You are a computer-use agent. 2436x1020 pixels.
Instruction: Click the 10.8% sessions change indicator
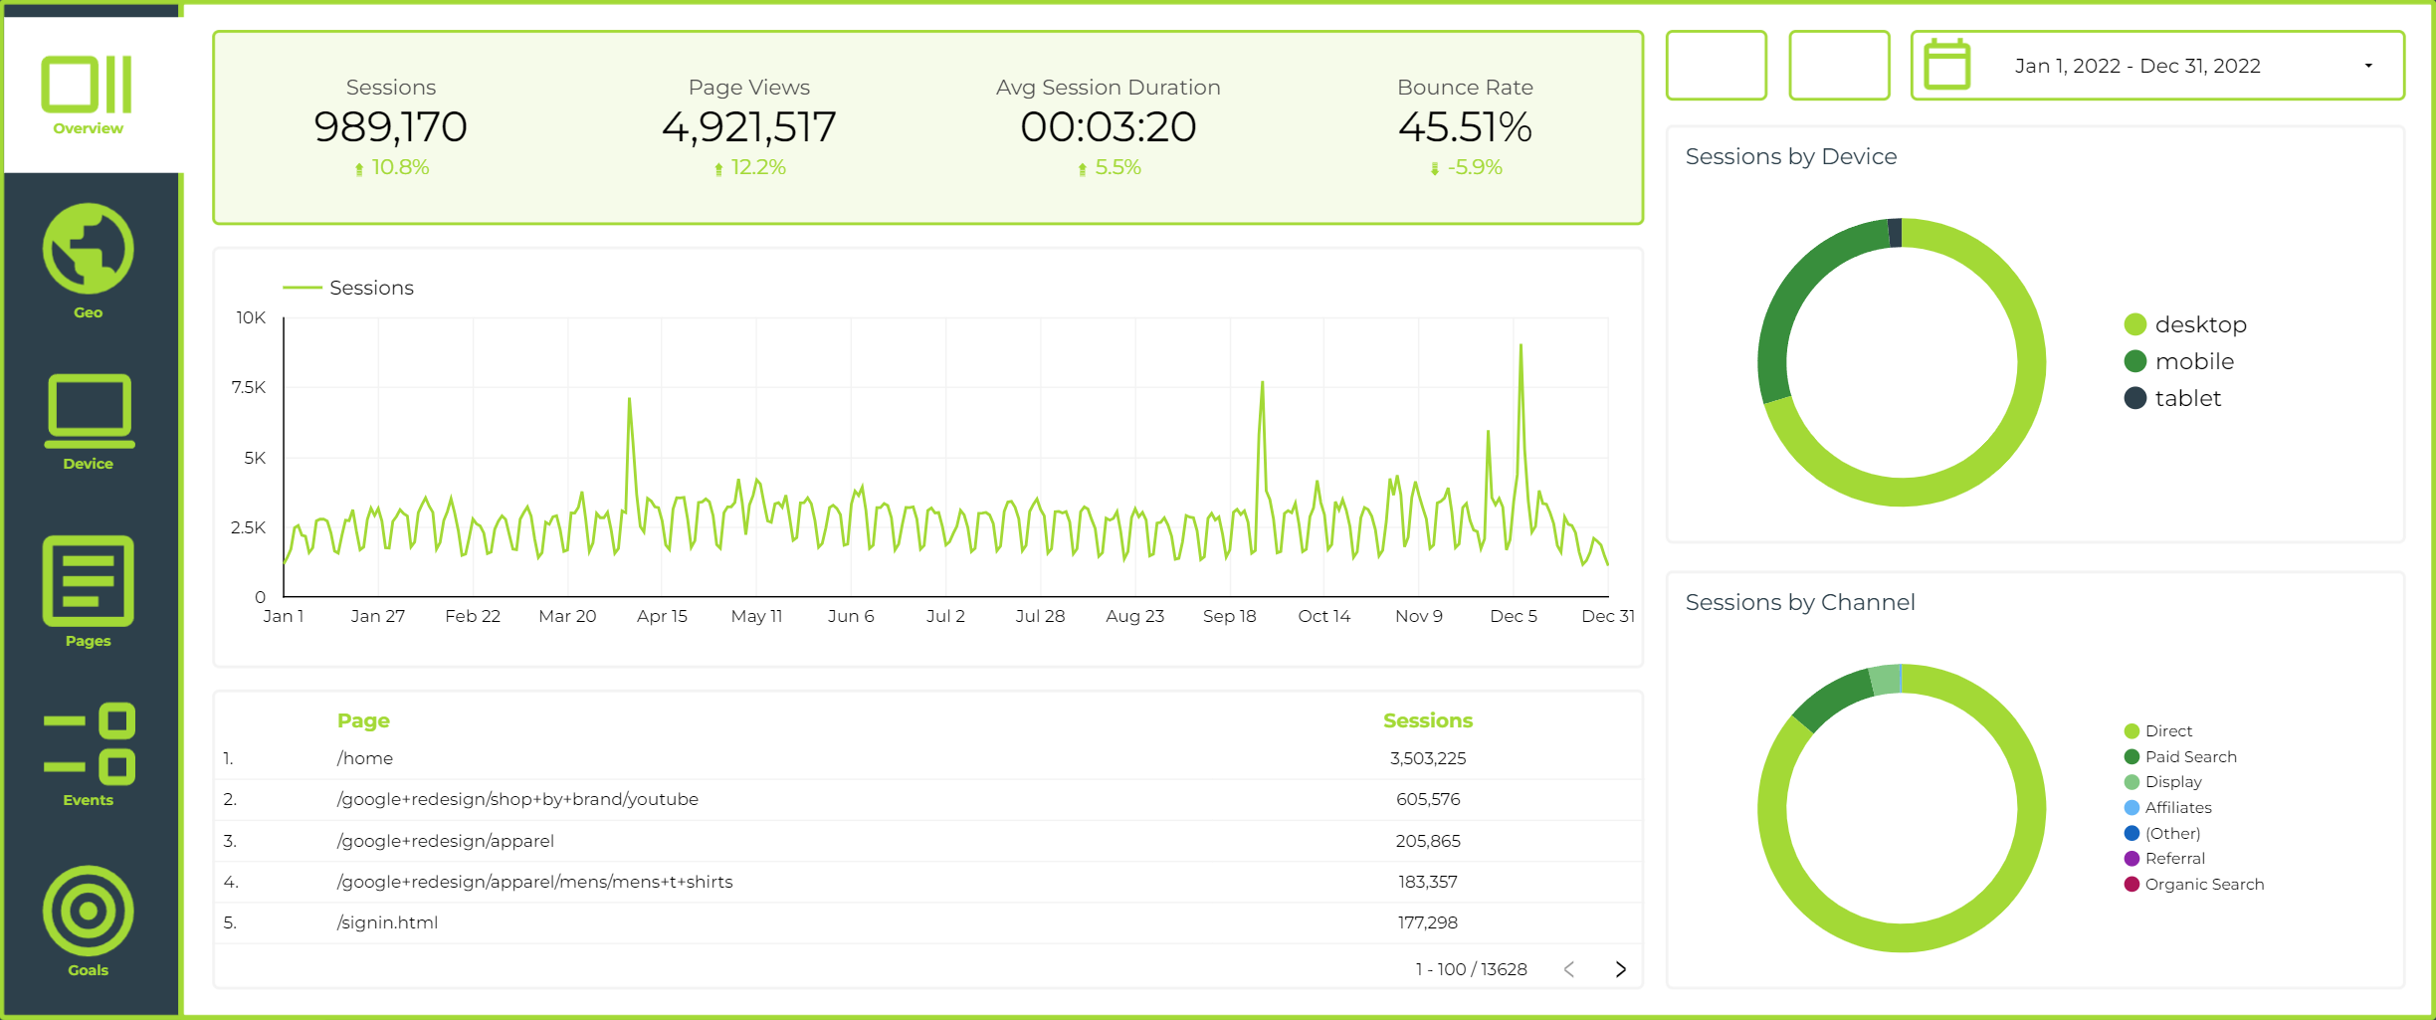(x=392, y=167)
